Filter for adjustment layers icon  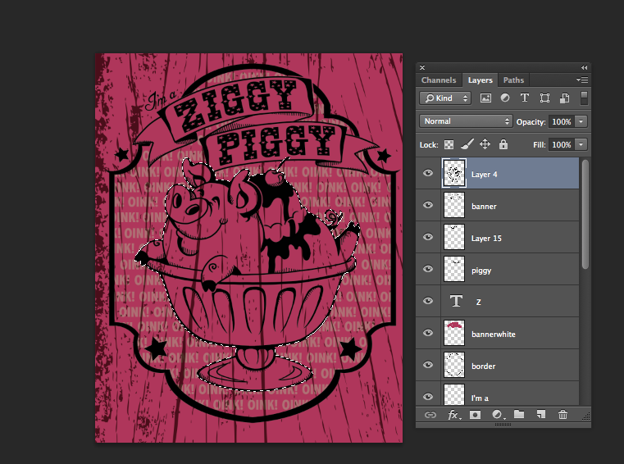[x=505, y=98]
